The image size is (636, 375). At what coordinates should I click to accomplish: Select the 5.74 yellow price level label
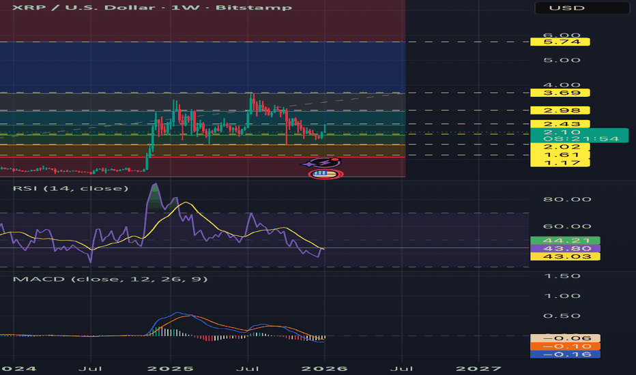(x=560, y=42)
